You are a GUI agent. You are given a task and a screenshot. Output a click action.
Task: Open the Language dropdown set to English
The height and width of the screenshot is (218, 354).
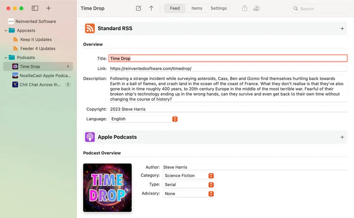click(x=144, y=119)
